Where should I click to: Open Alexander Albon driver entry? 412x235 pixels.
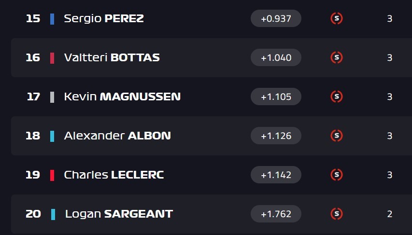tap(117, 136)
